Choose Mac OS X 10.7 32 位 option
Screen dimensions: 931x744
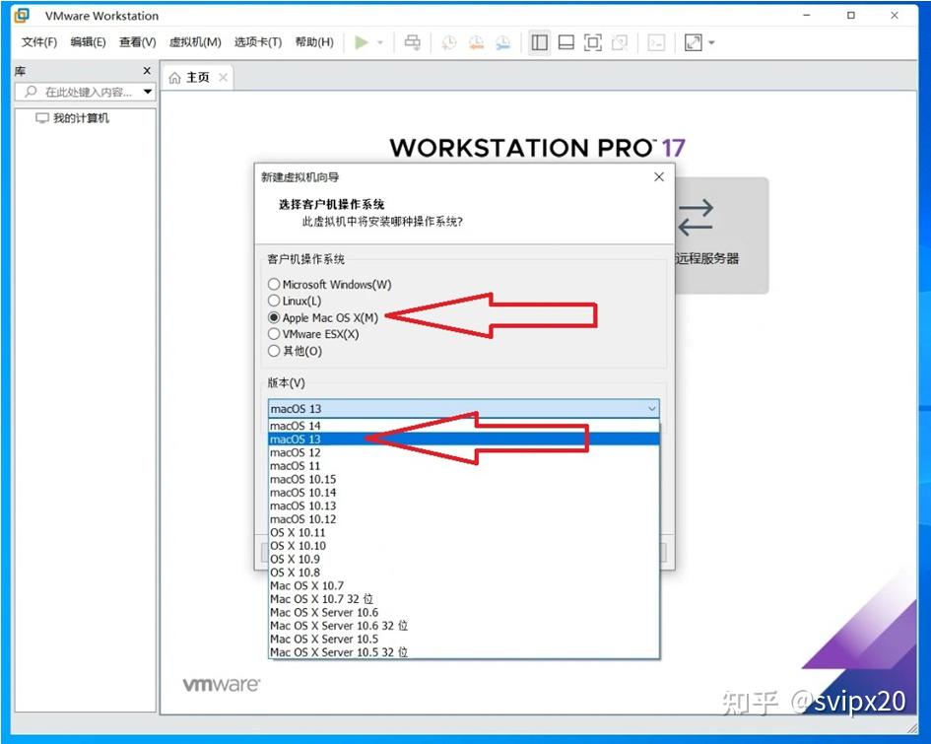464,599
